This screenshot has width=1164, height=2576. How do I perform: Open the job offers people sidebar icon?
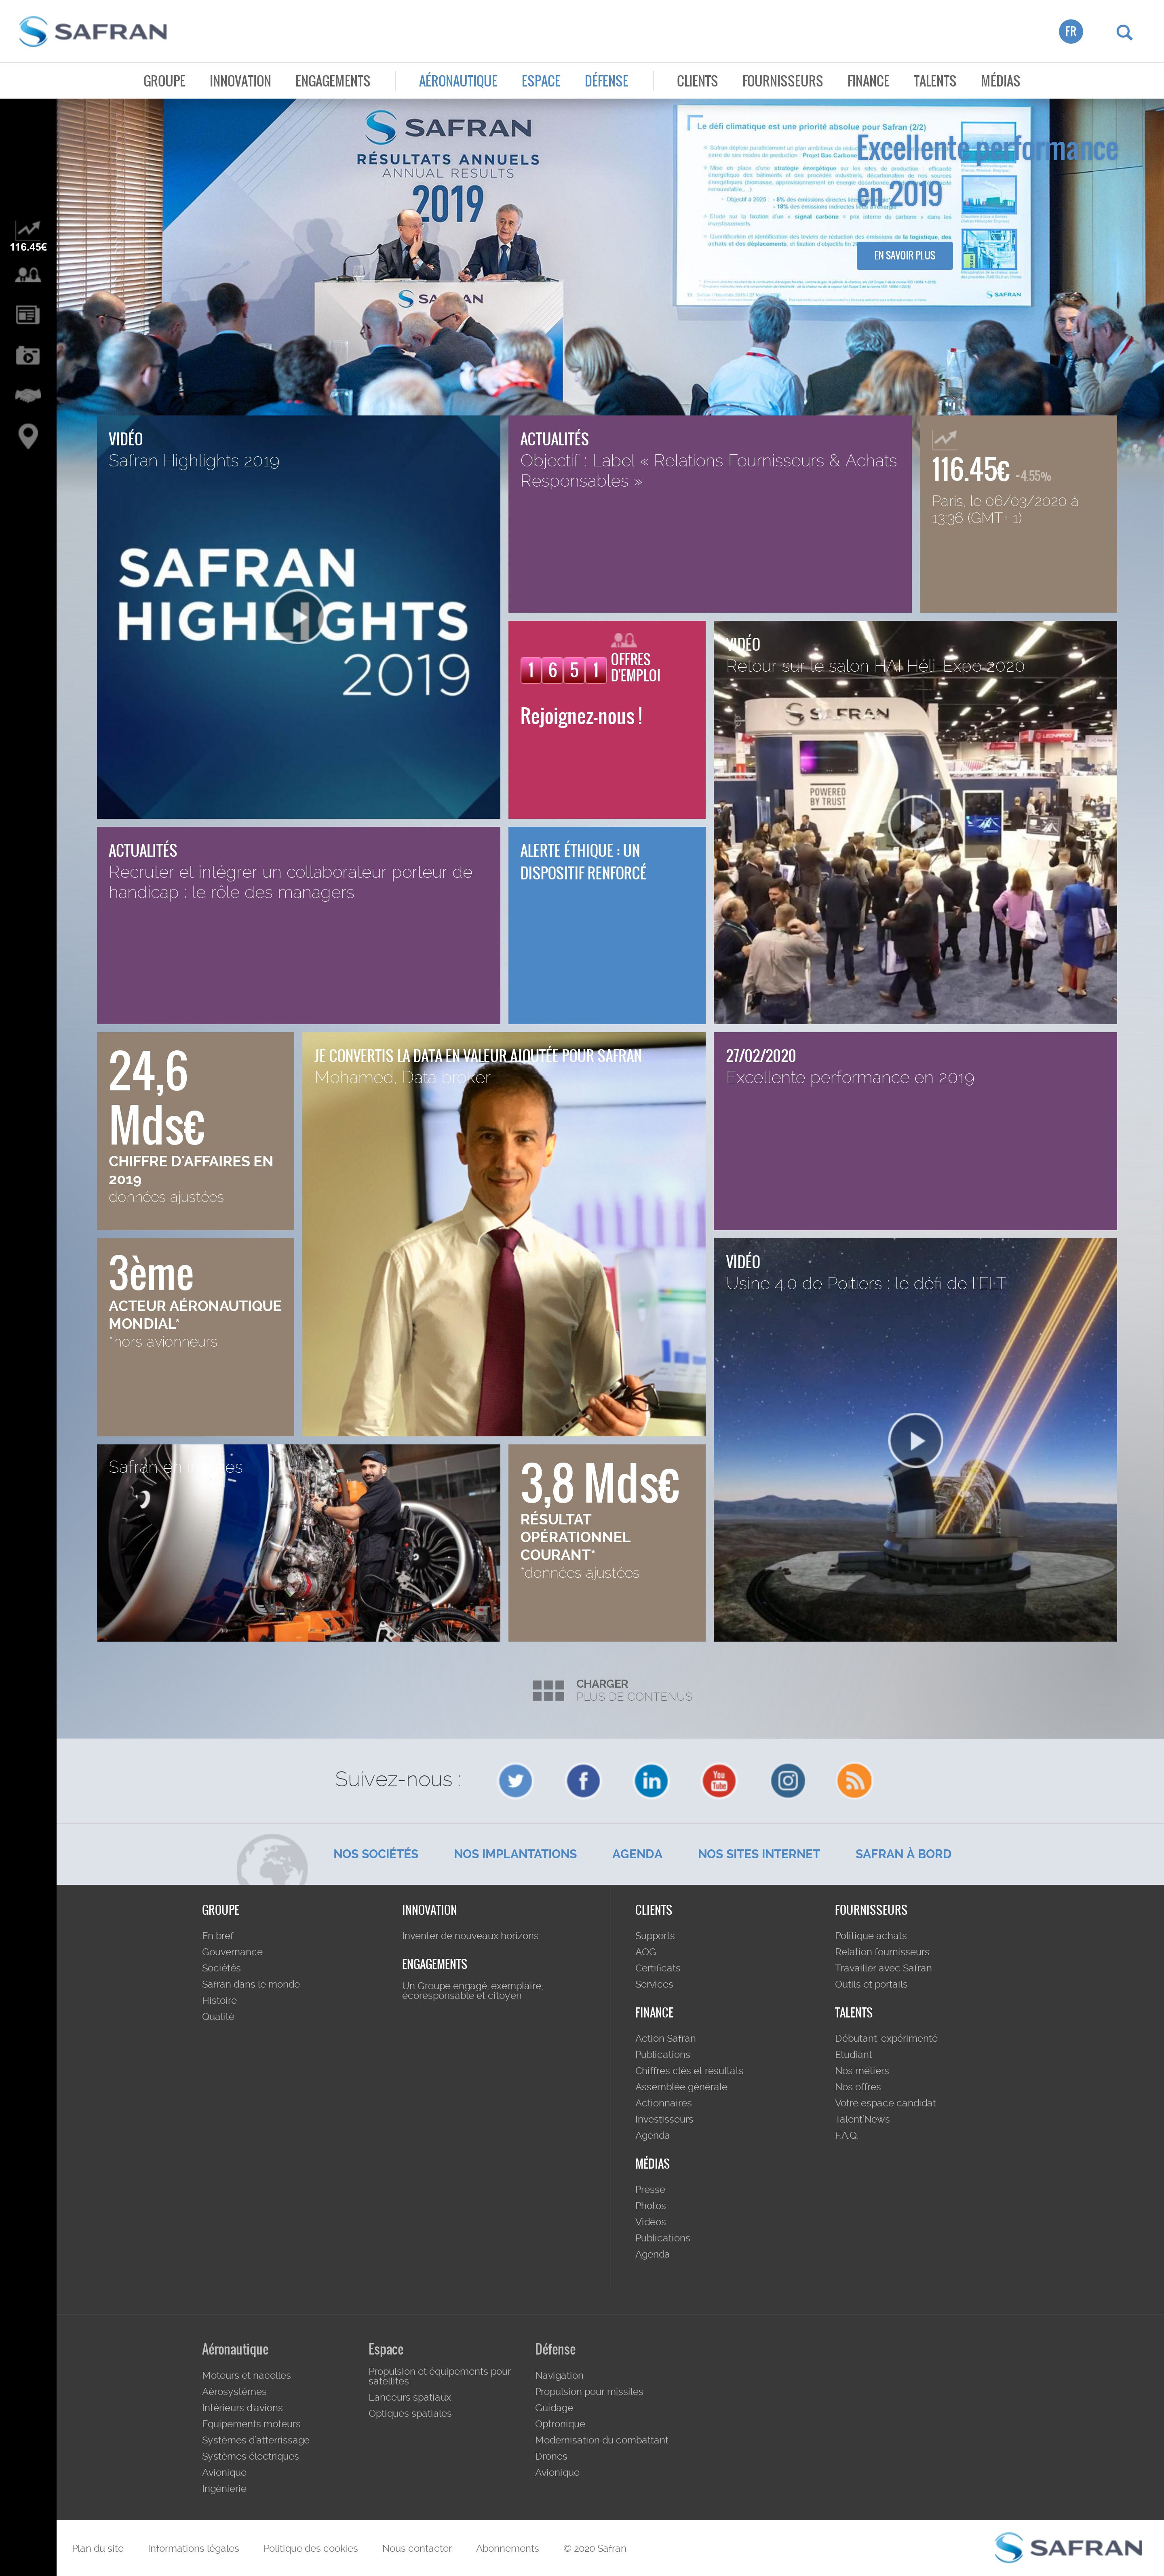(x=28, y=275)
